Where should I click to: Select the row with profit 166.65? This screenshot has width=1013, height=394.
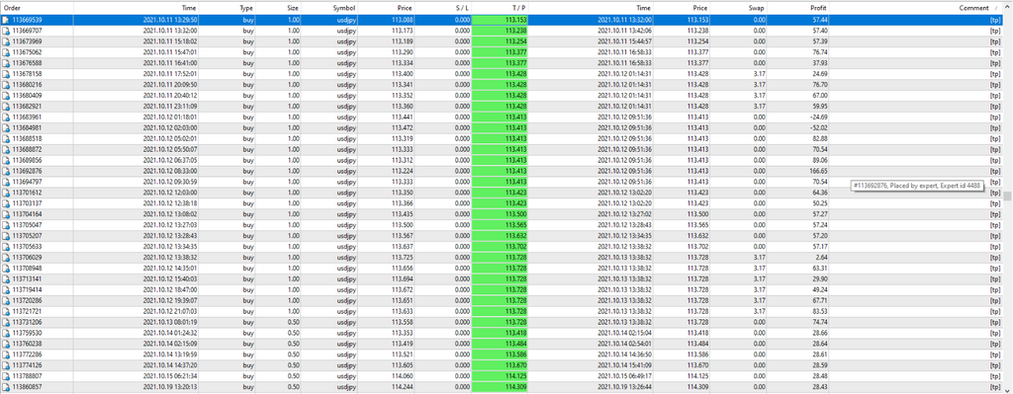500,171
